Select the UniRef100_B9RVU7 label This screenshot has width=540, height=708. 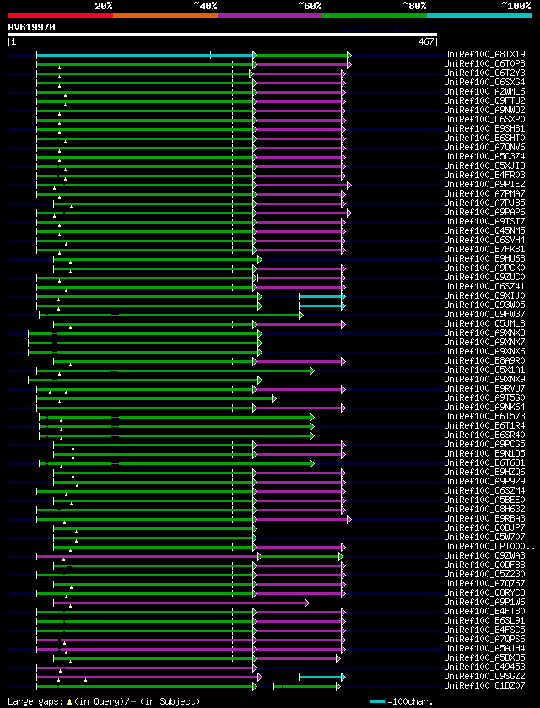click(x=484, y=388)
